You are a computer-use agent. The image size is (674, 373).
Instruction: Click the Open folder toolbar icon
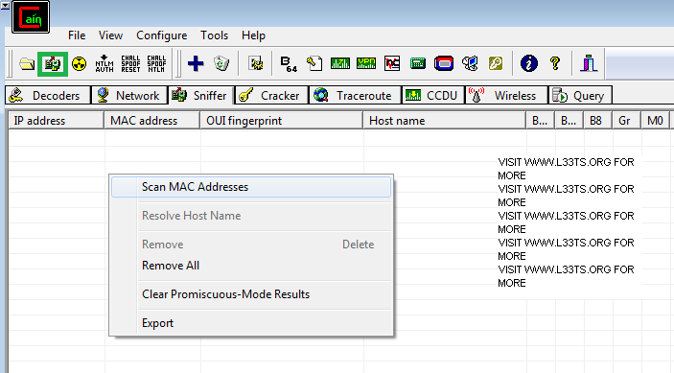coord(27,64)
